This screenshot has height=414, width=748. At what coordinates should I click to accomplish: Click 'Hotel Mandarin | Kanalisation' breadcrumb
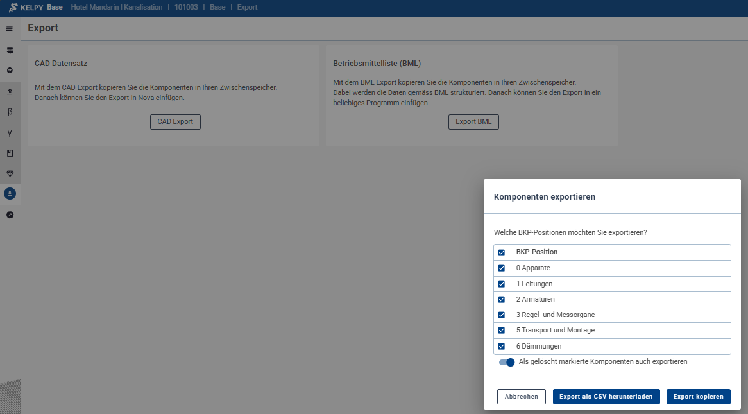tap(116, 8)
